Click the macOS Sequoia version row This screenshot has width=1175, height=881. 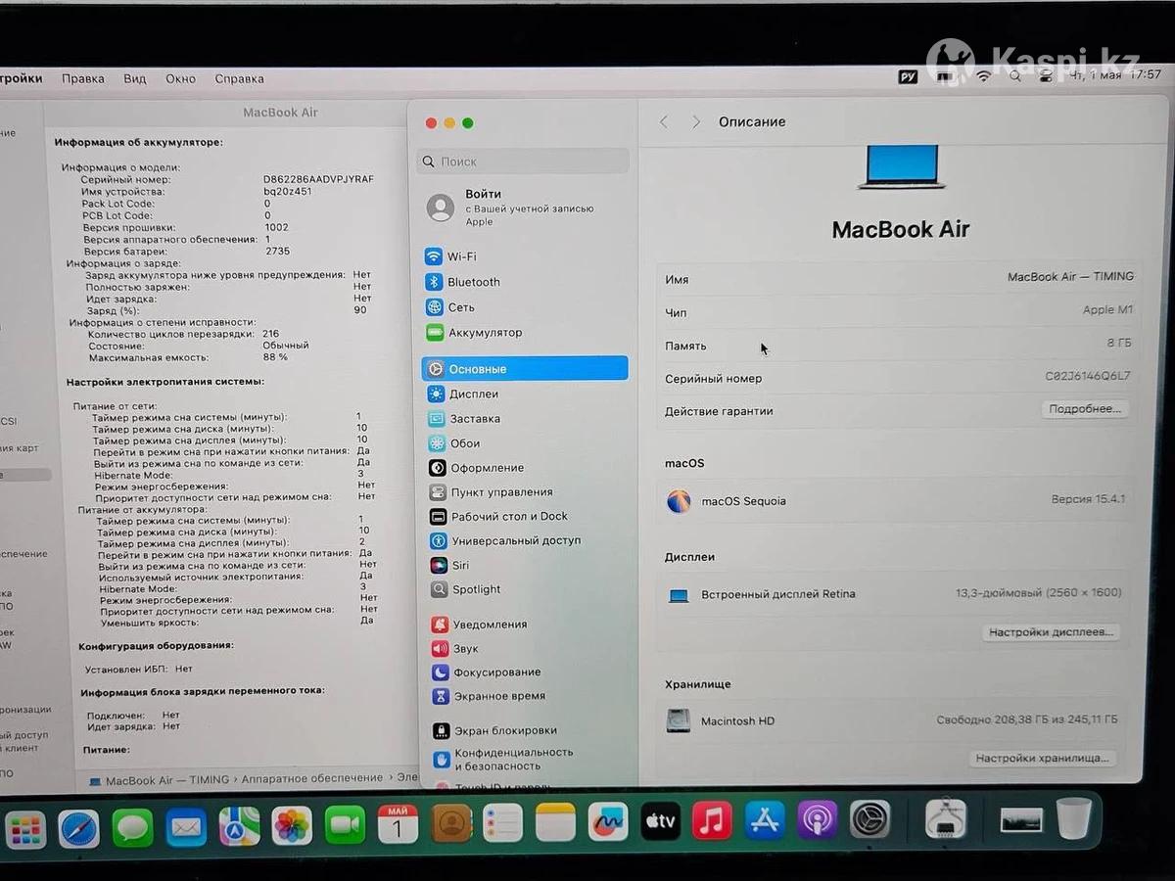(895, 500)
